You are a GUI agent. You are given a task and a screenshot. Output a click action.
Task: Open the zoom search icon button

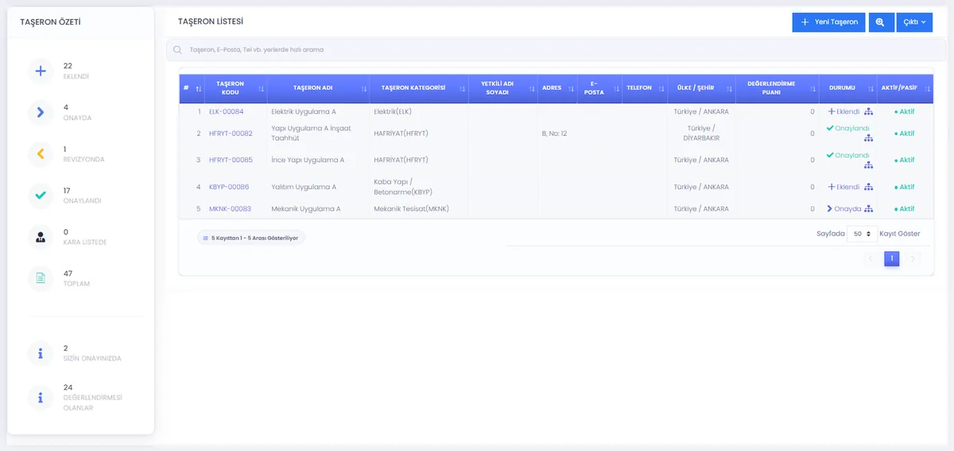pyautogui.click(x=880, y=22)
